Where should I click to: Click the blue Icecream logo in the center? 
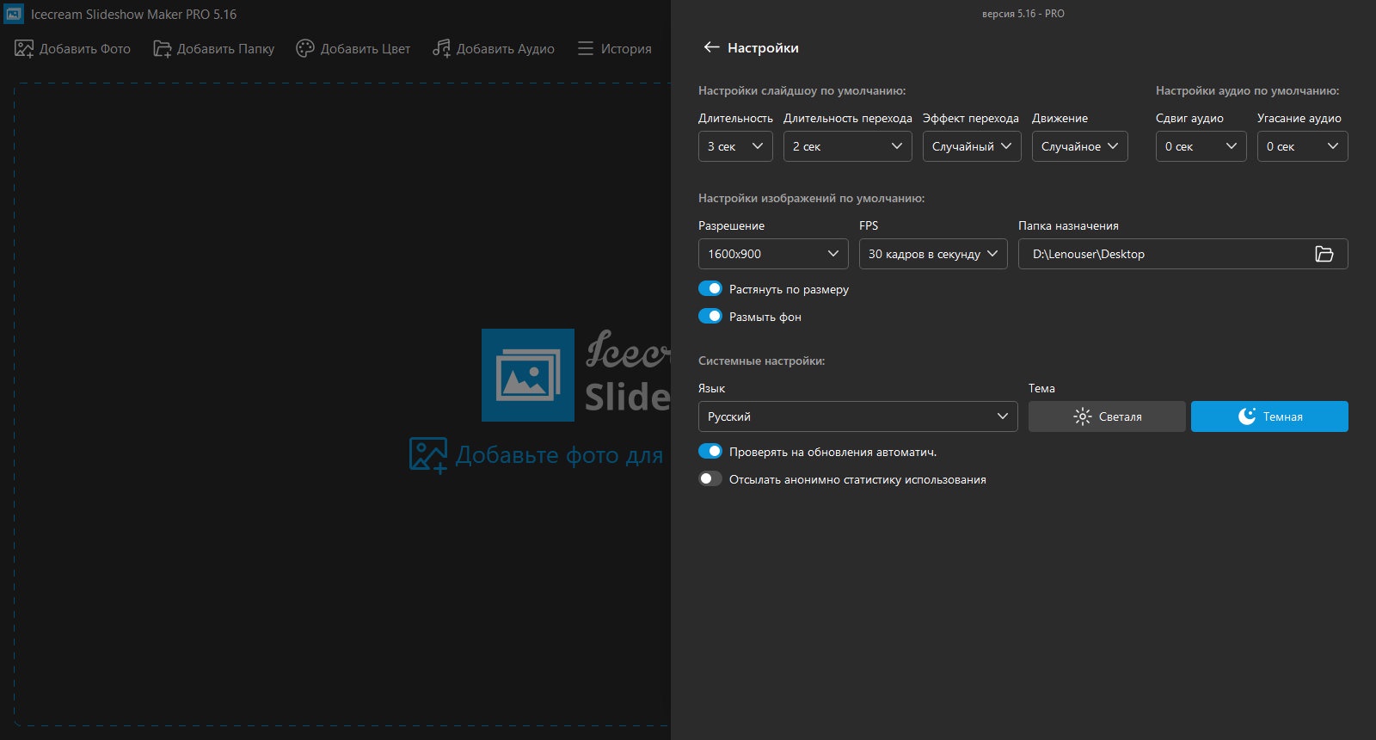pyautogui.click(x=528, y=375)
